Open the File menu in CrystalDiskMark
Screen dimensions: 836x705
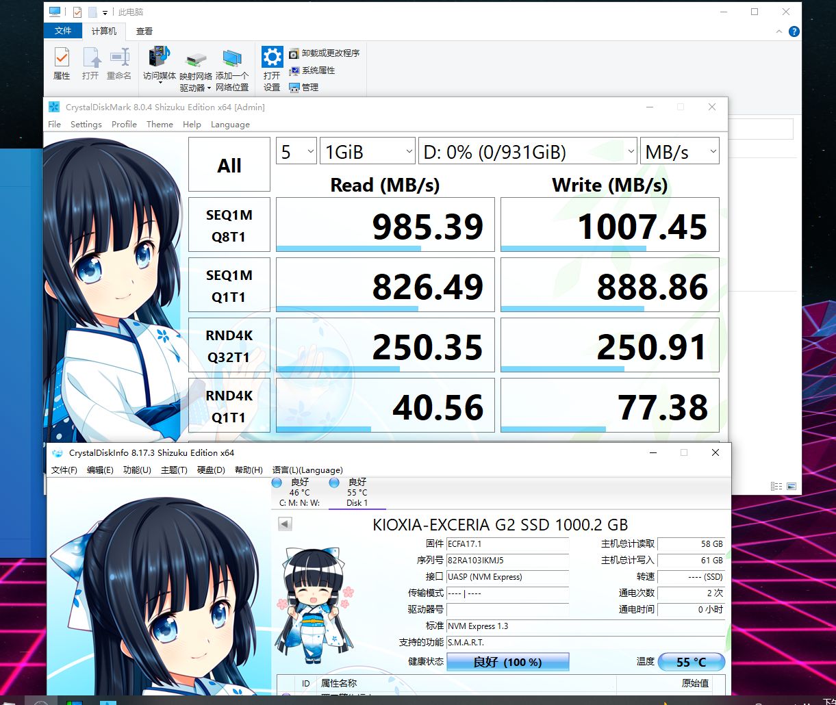55,125
